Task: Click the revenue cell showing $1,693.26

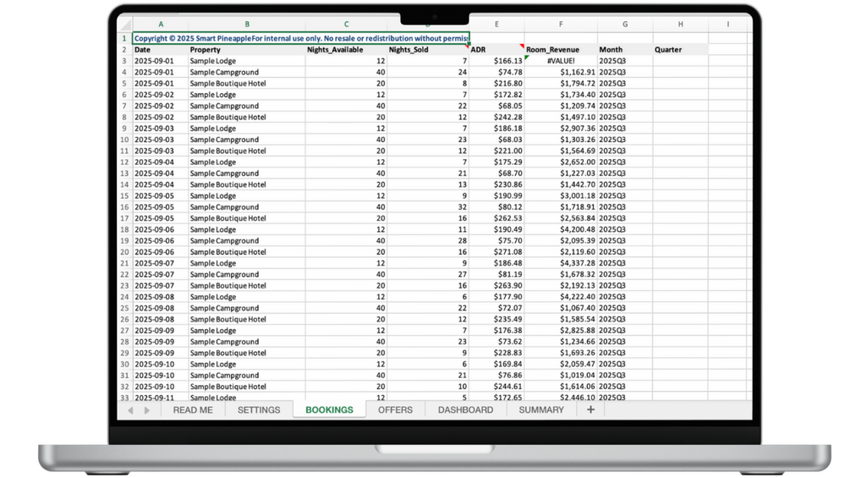Action: tap(561, 353)
